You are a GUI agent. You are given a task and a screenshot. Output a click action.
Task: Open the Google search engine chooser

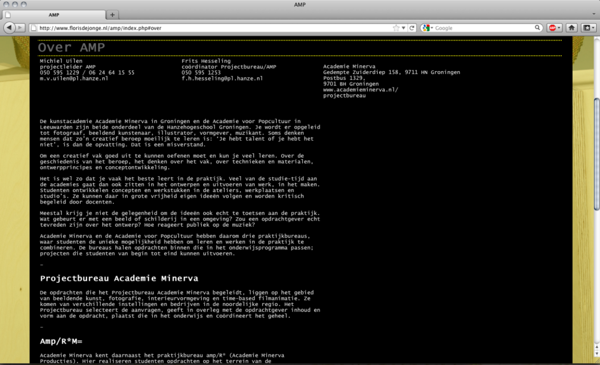[x=427, y=28]
